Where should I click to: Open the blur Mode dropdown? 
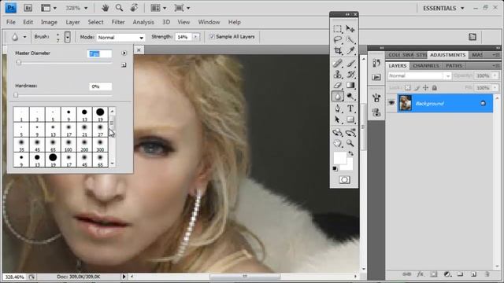tap(120, 38)
